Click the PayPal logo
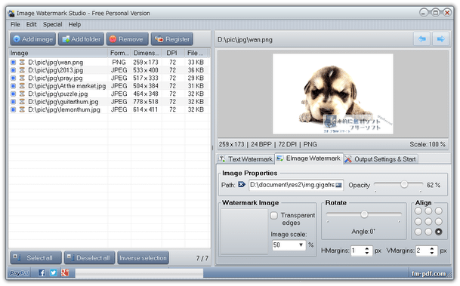This screenshot has width=460, height=286. (x=20, y=273)
